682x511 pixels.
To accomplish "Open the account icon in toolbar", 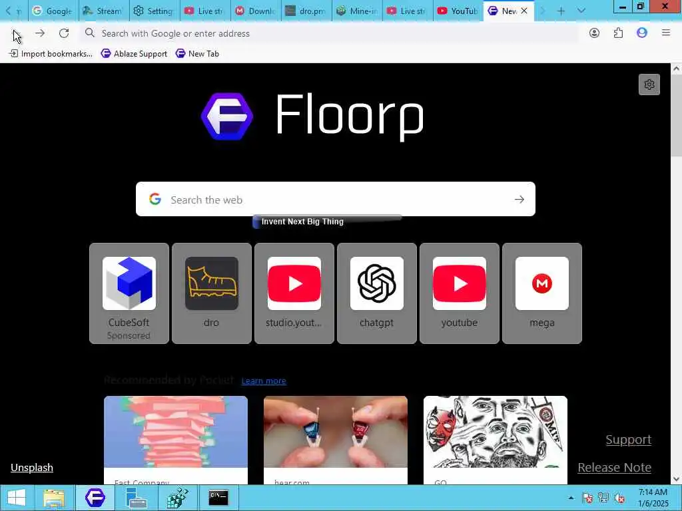I will pyautogui.click(x=594, y=33).
